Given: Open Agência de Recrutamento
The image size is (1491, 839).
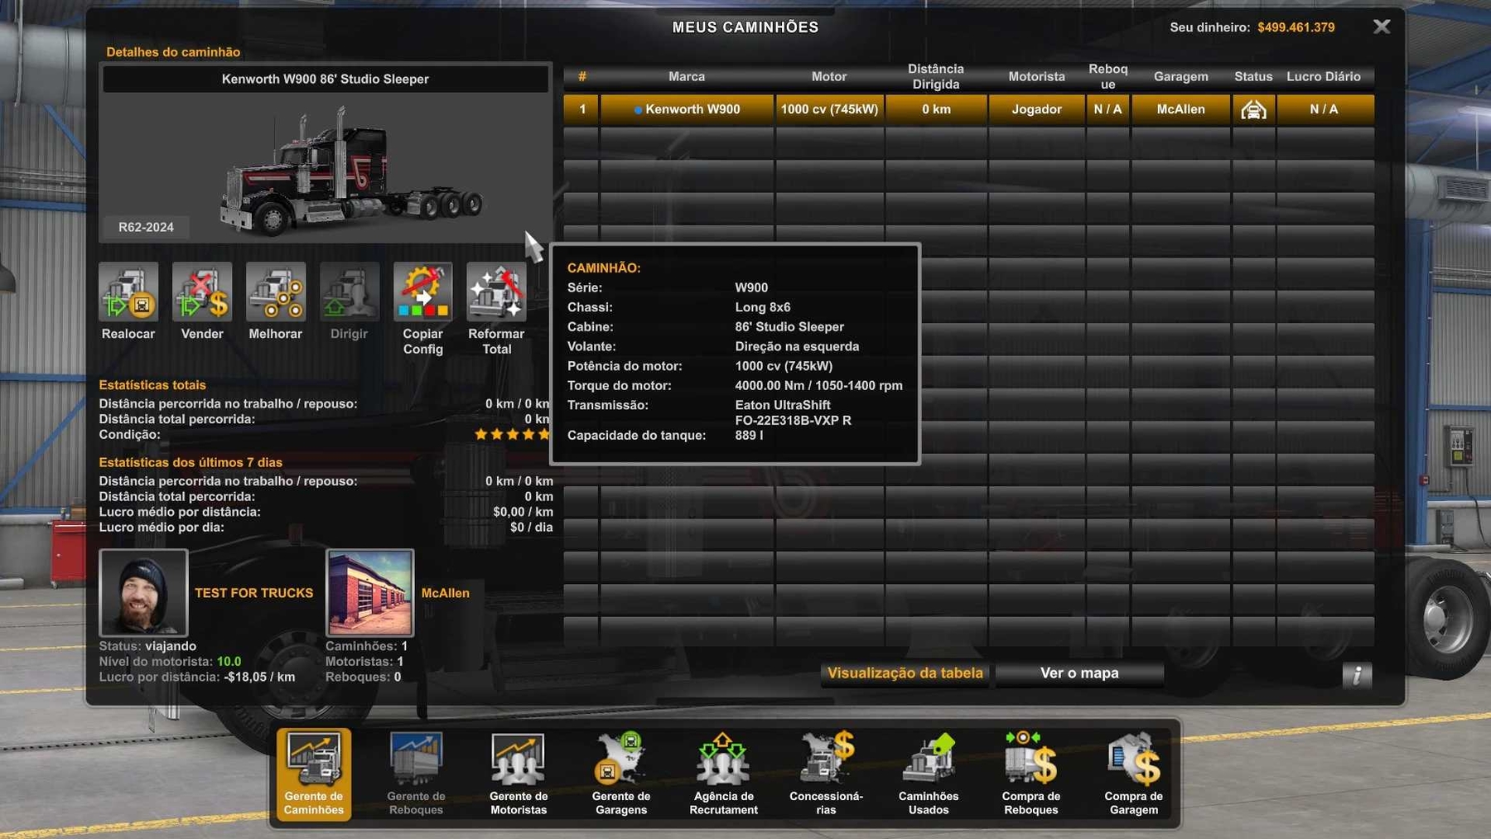Looking at the screenshot, I should (x=723, y=774).
